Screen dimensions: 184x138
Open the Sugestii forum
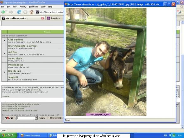pyautogui.click(x=13, y=77)
